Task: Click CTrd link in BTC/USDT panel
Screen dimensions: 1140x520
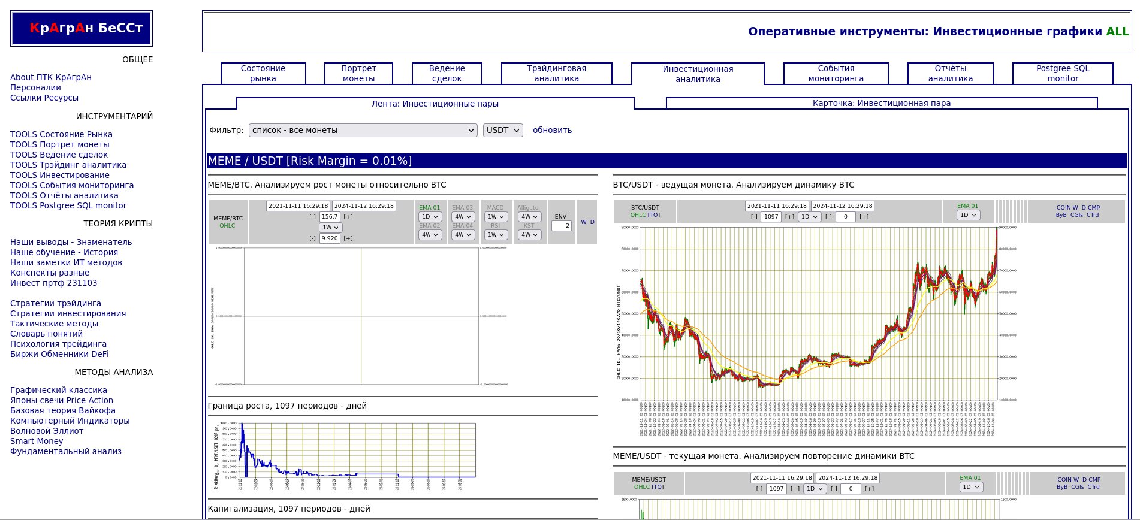Action: 1093,215
